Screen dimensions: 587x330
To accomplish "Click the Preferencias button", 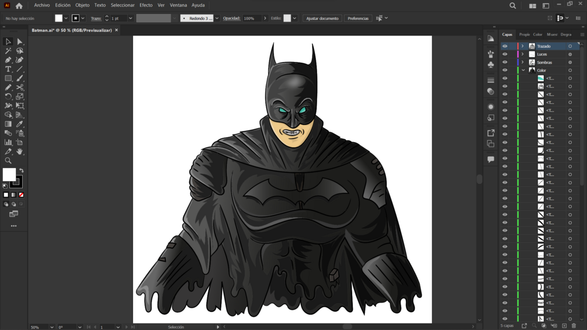I will tap(358, 18).
